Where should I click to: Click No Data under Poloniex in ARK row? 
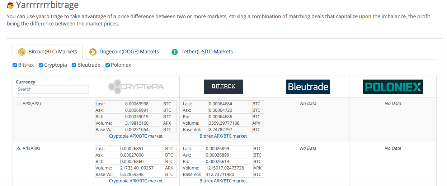click(x=393, y=148)
